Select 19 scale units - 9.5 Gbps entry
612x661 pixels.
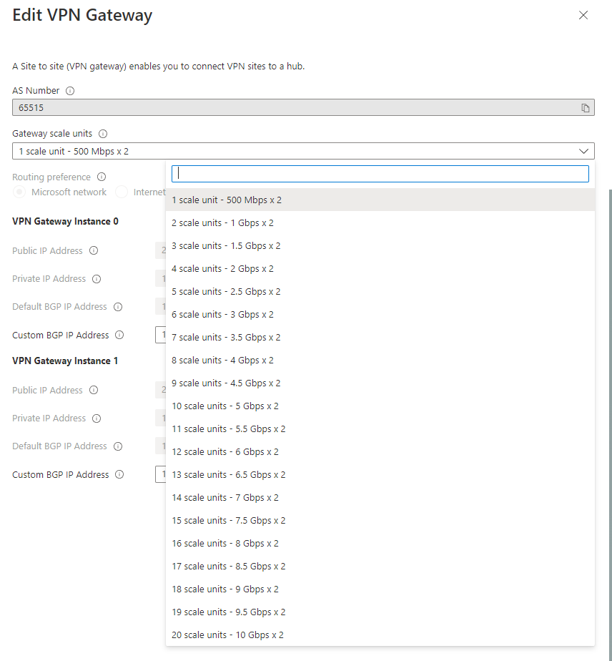click(x=380, y=612)
